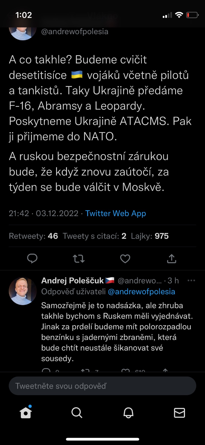
Task: Open the Twitter Web App link
Action: pos(116,213)
